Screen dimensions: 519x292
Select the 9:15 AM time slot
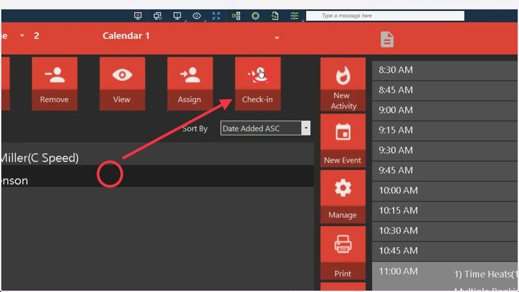445,131
